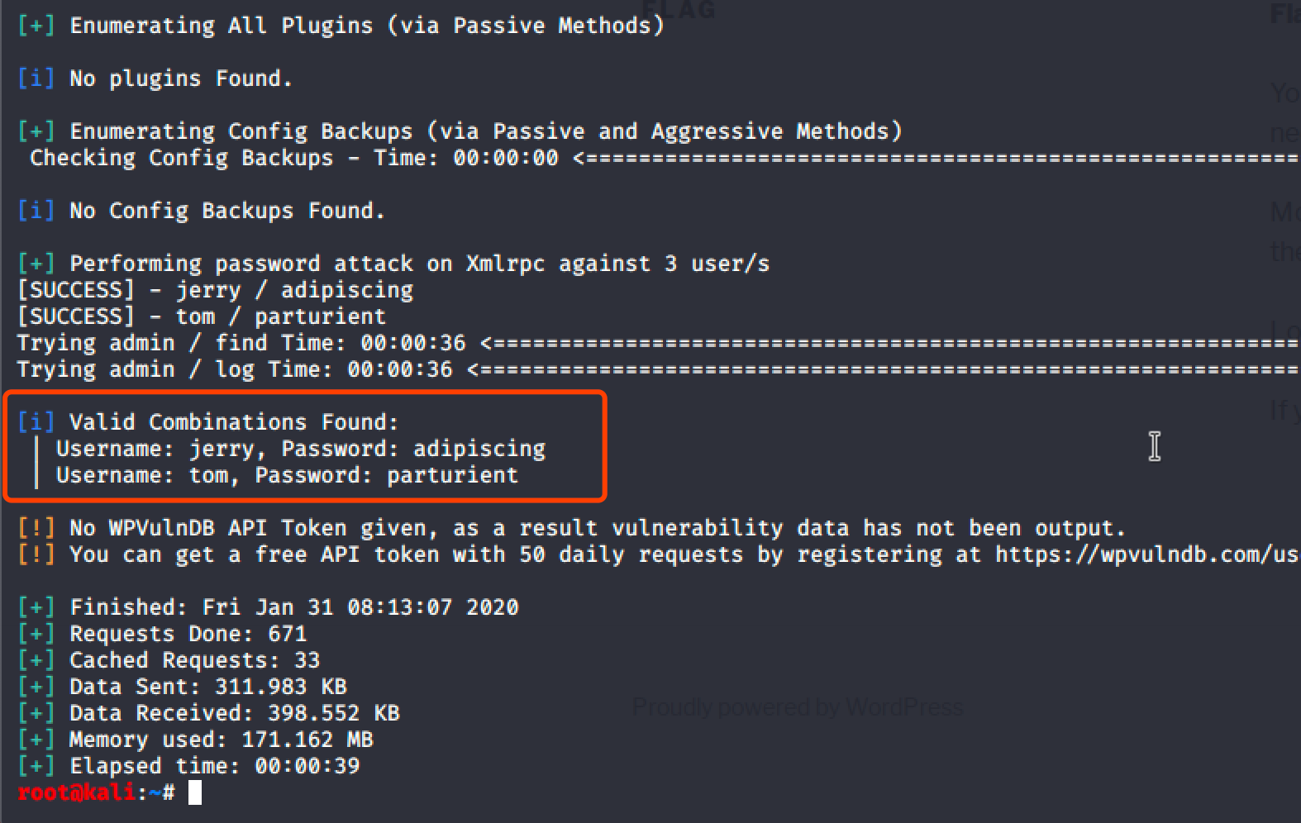Click the 'Memory used: 171.162 MB' line
1301x823 pixels.
coord(221,740)
